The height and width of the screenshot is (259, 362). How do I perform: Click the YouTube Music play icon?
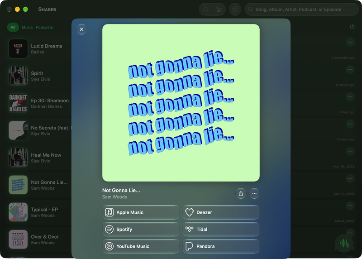pos(109,246)
